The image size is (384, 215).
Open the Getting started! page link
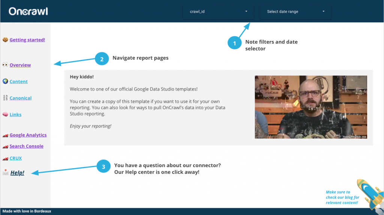27,40
